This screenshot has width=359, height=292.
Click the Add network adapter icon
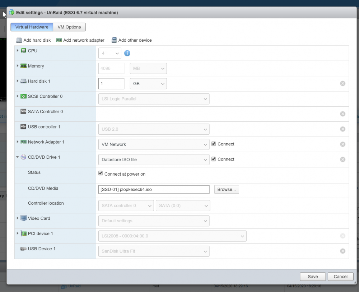click(59, 40)
